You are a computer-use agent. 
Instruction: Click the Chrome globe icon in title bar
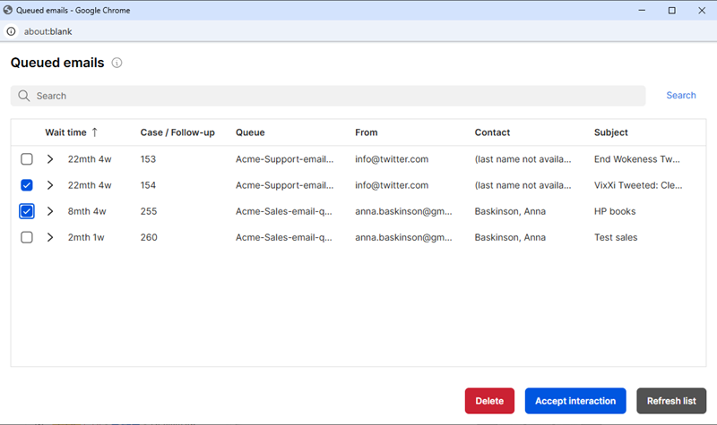(x=9, y=10)
